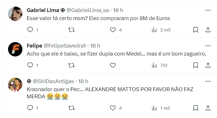
Task: Open more options for SiriDasAntigas tweet
Action: [208, 81]
